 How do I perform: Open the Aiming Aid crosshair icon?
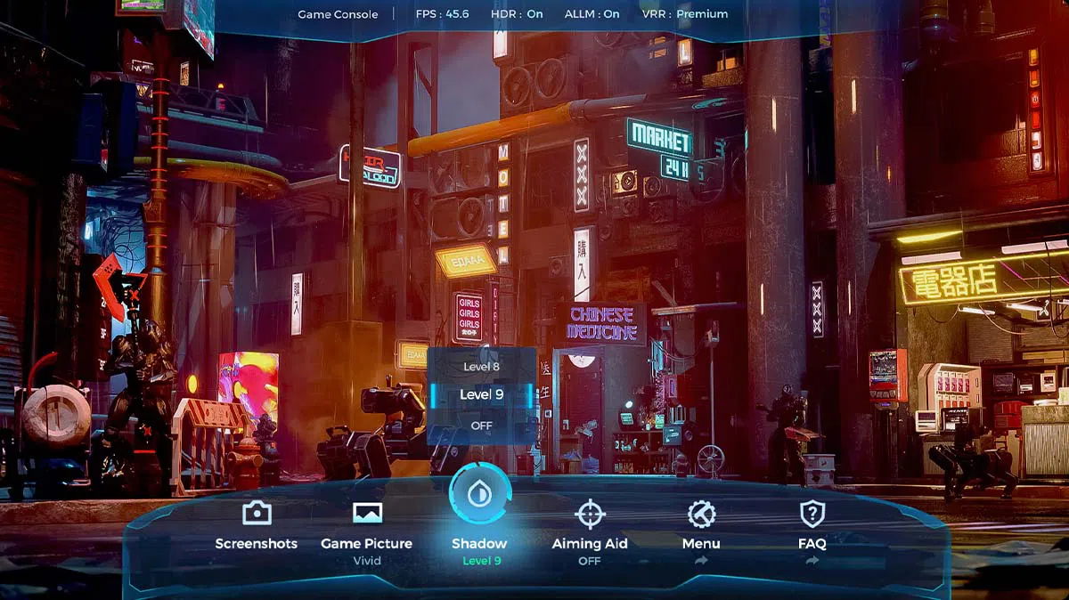coord(590,514)
